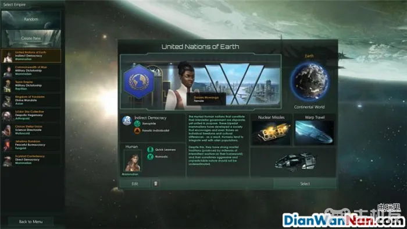Click the "Xenophile" ethic label
The image size is (407, 229).
click(x=149, y=124)
